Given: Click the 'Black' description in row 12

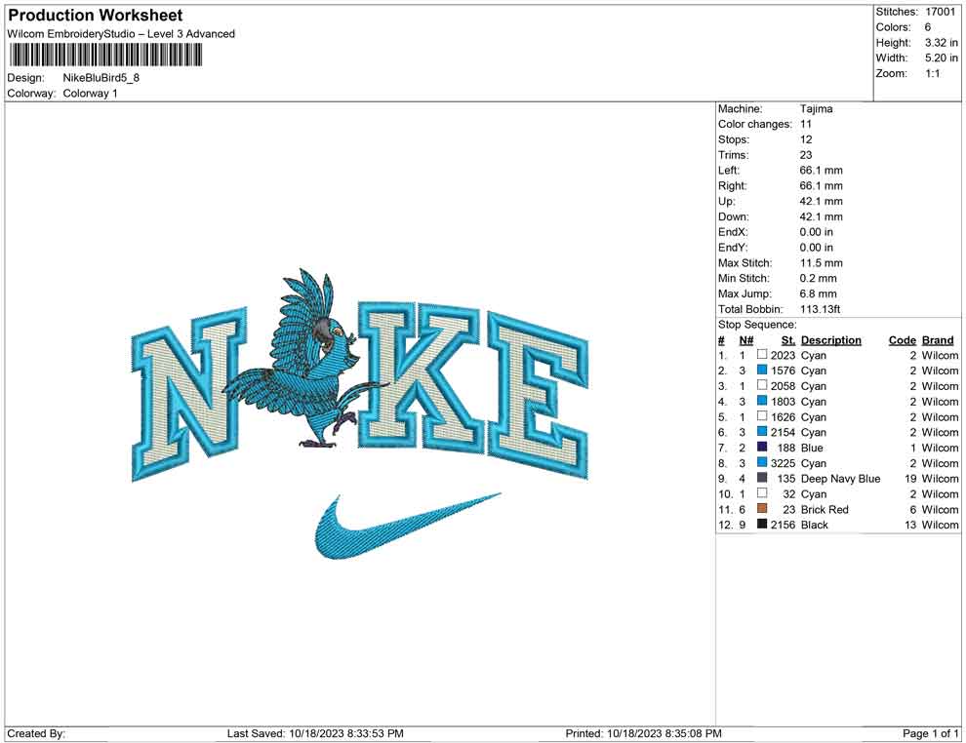Looking at the screenshot, I should [x=815, y=525].
